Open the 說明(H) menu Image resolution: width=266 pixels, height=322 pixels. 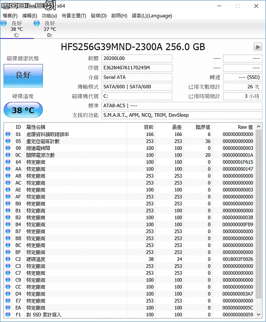(119, 16)
